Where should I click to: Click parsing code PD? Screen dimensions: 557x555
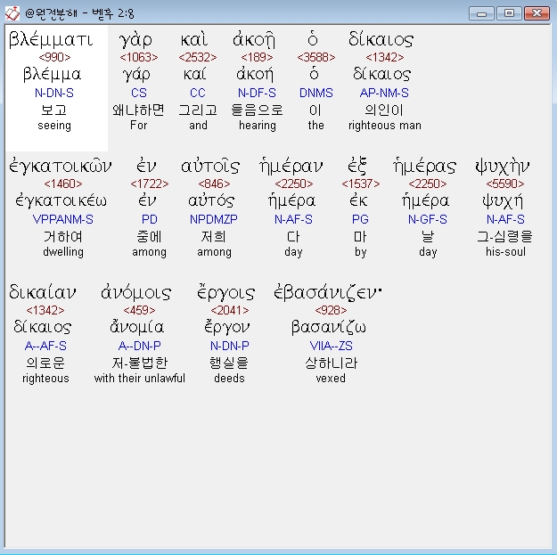(x=150, y=219)
